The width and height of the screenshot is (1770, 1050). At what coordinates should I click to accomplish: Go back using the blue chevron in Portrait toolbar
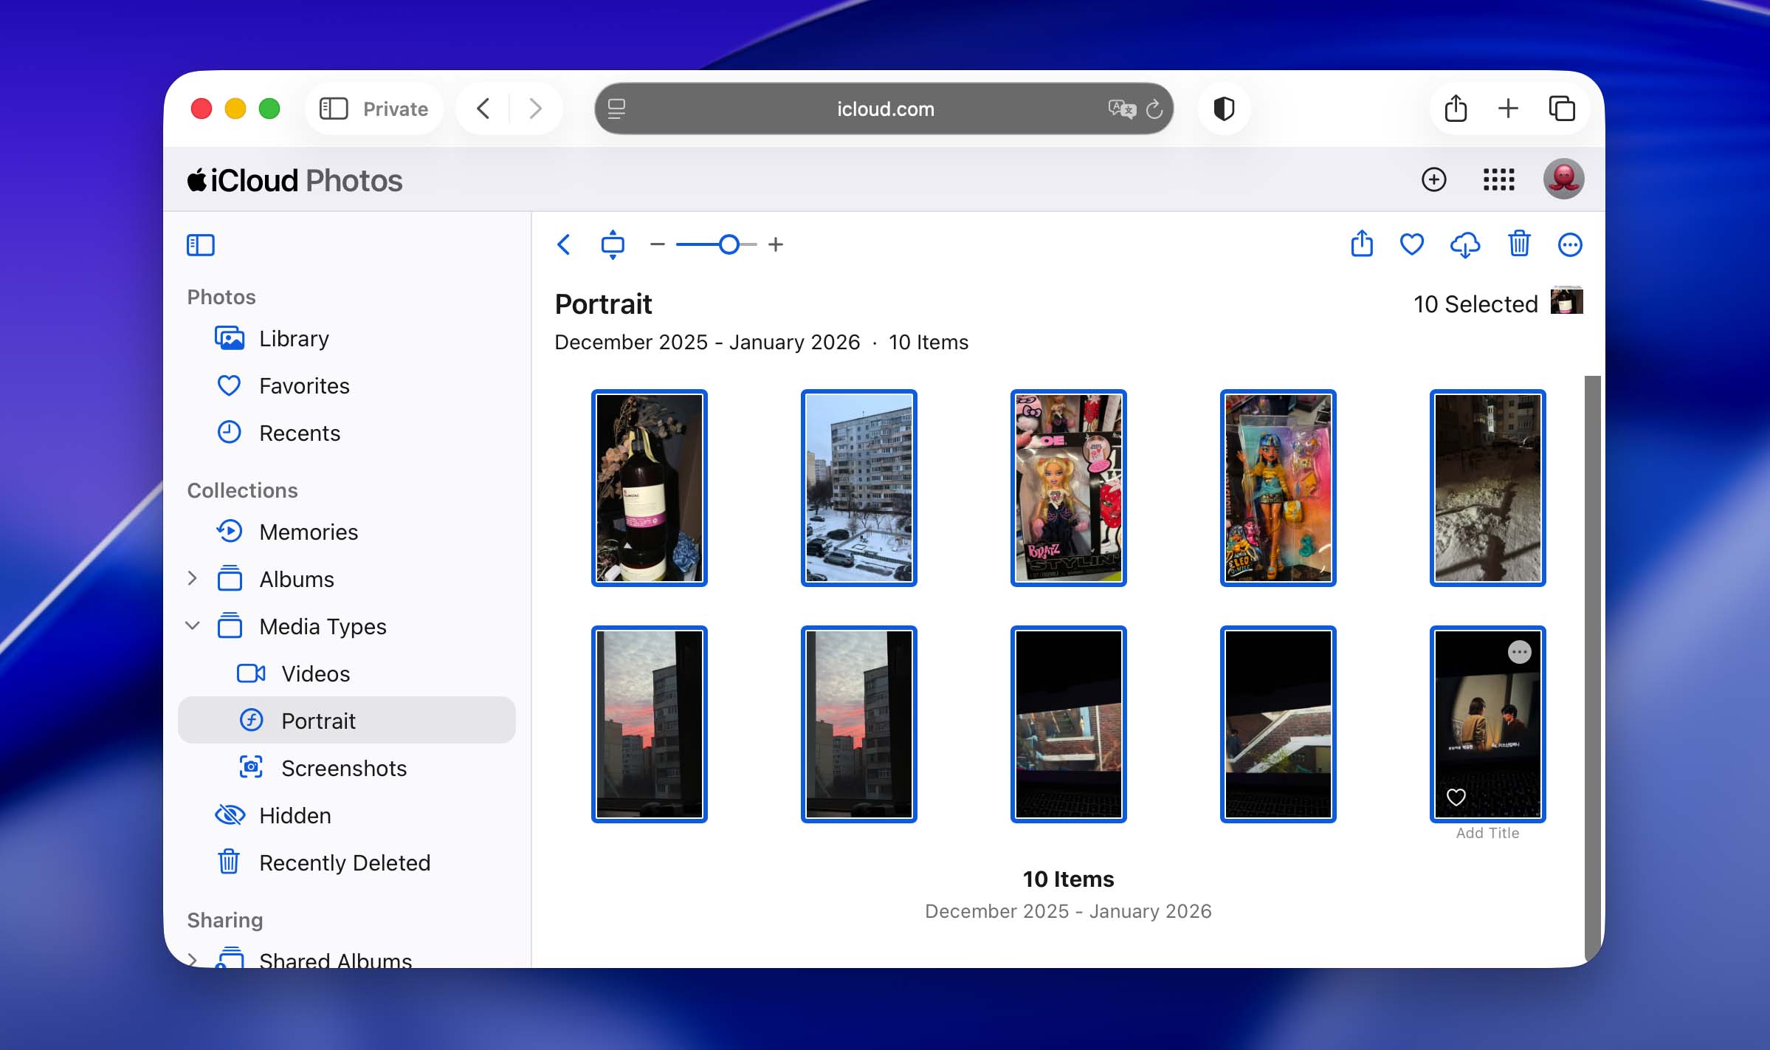564,244
